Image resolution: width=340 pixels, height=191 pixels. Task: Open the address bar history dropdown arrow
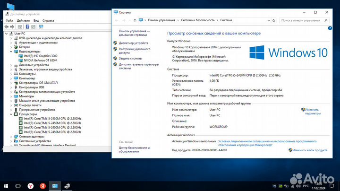(269, 20)
